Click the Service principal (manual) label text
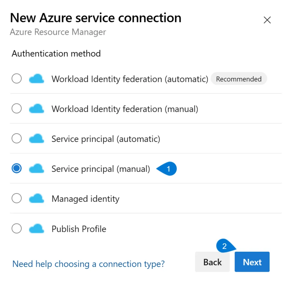This screenshot has height=283, width=294. point(101,169)
